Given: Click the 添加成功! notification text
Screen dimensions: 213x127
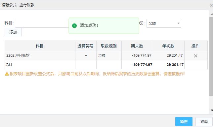Looking at the screenshot, I should point(89,25).
